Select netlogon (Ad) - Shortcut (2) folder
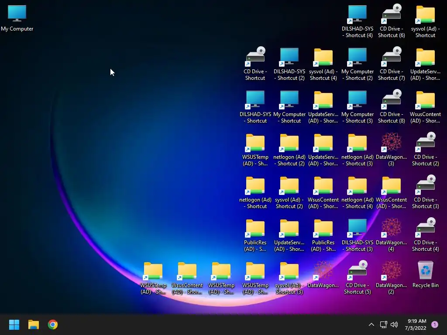Screen dimensions: 447x335 (x=289, y=150)
